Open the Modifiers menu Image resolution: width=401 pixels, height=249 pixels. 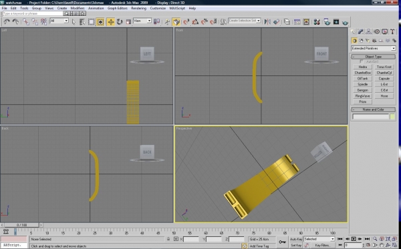pyautogui.click(x=78, y=8)
